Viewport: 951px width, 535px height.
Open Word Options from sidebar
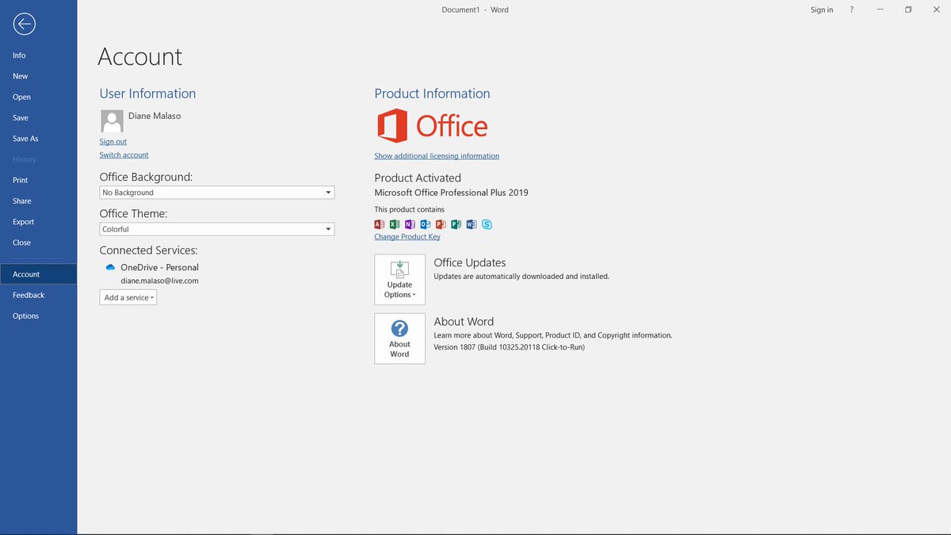[38, 315]
